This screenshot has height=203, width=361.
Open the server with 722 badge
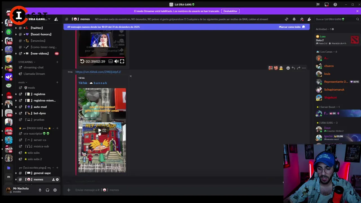coord(8,131)
